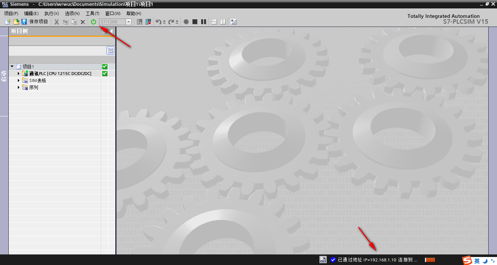This screenshot has width=497, height=265.
Task: Open the 帮助(H) menu
Action: [134, 13]
